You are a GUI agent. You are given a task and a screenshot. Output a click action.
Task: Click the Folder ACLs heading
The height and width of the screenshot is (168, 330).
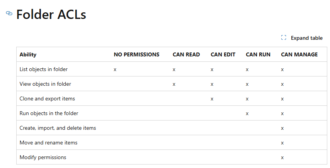tap(51, 14)
